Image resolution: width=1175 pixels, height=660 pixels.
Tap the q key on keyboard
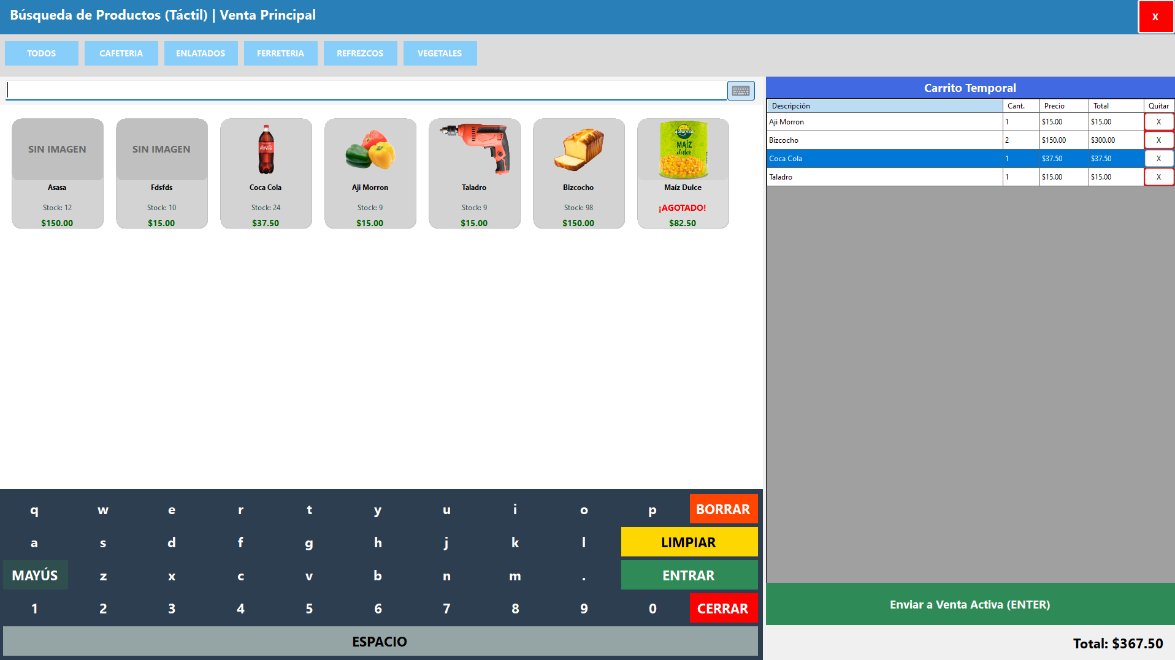click(x=34, y=509)
